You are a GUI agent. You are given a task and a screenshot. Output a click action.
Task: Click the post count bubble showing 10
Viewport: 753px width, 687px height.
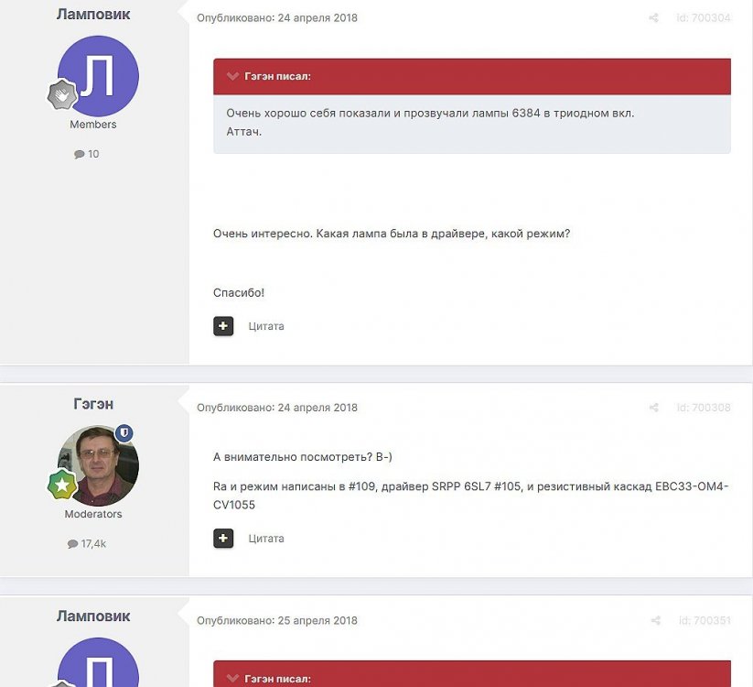pos(87,154)
